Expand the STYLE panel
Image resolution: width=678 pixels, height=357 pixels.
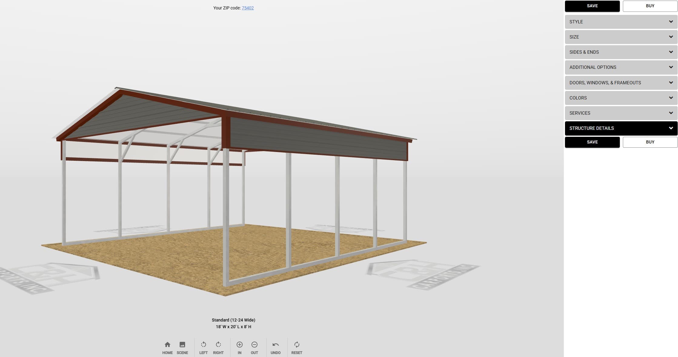tap(621, 22)
